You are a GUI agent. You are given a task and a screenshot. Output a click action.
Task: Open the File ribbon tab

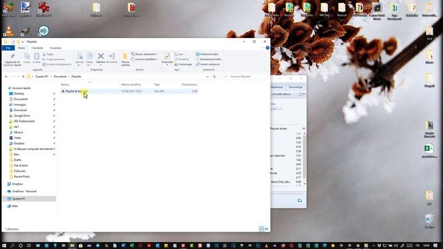pyautogui.click(x=8, y=48)
